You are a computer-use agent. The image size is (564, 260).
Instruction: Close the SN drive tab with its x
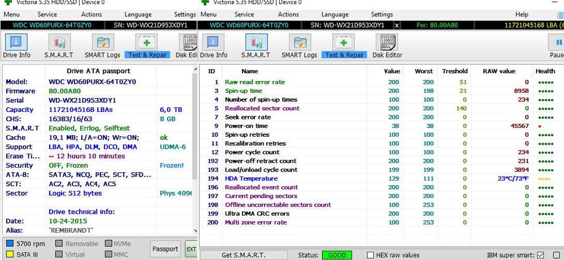point(396,25)
